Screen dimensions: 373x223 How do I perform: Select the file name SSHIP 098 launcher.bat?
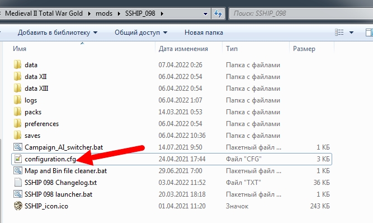pos(58,194)
